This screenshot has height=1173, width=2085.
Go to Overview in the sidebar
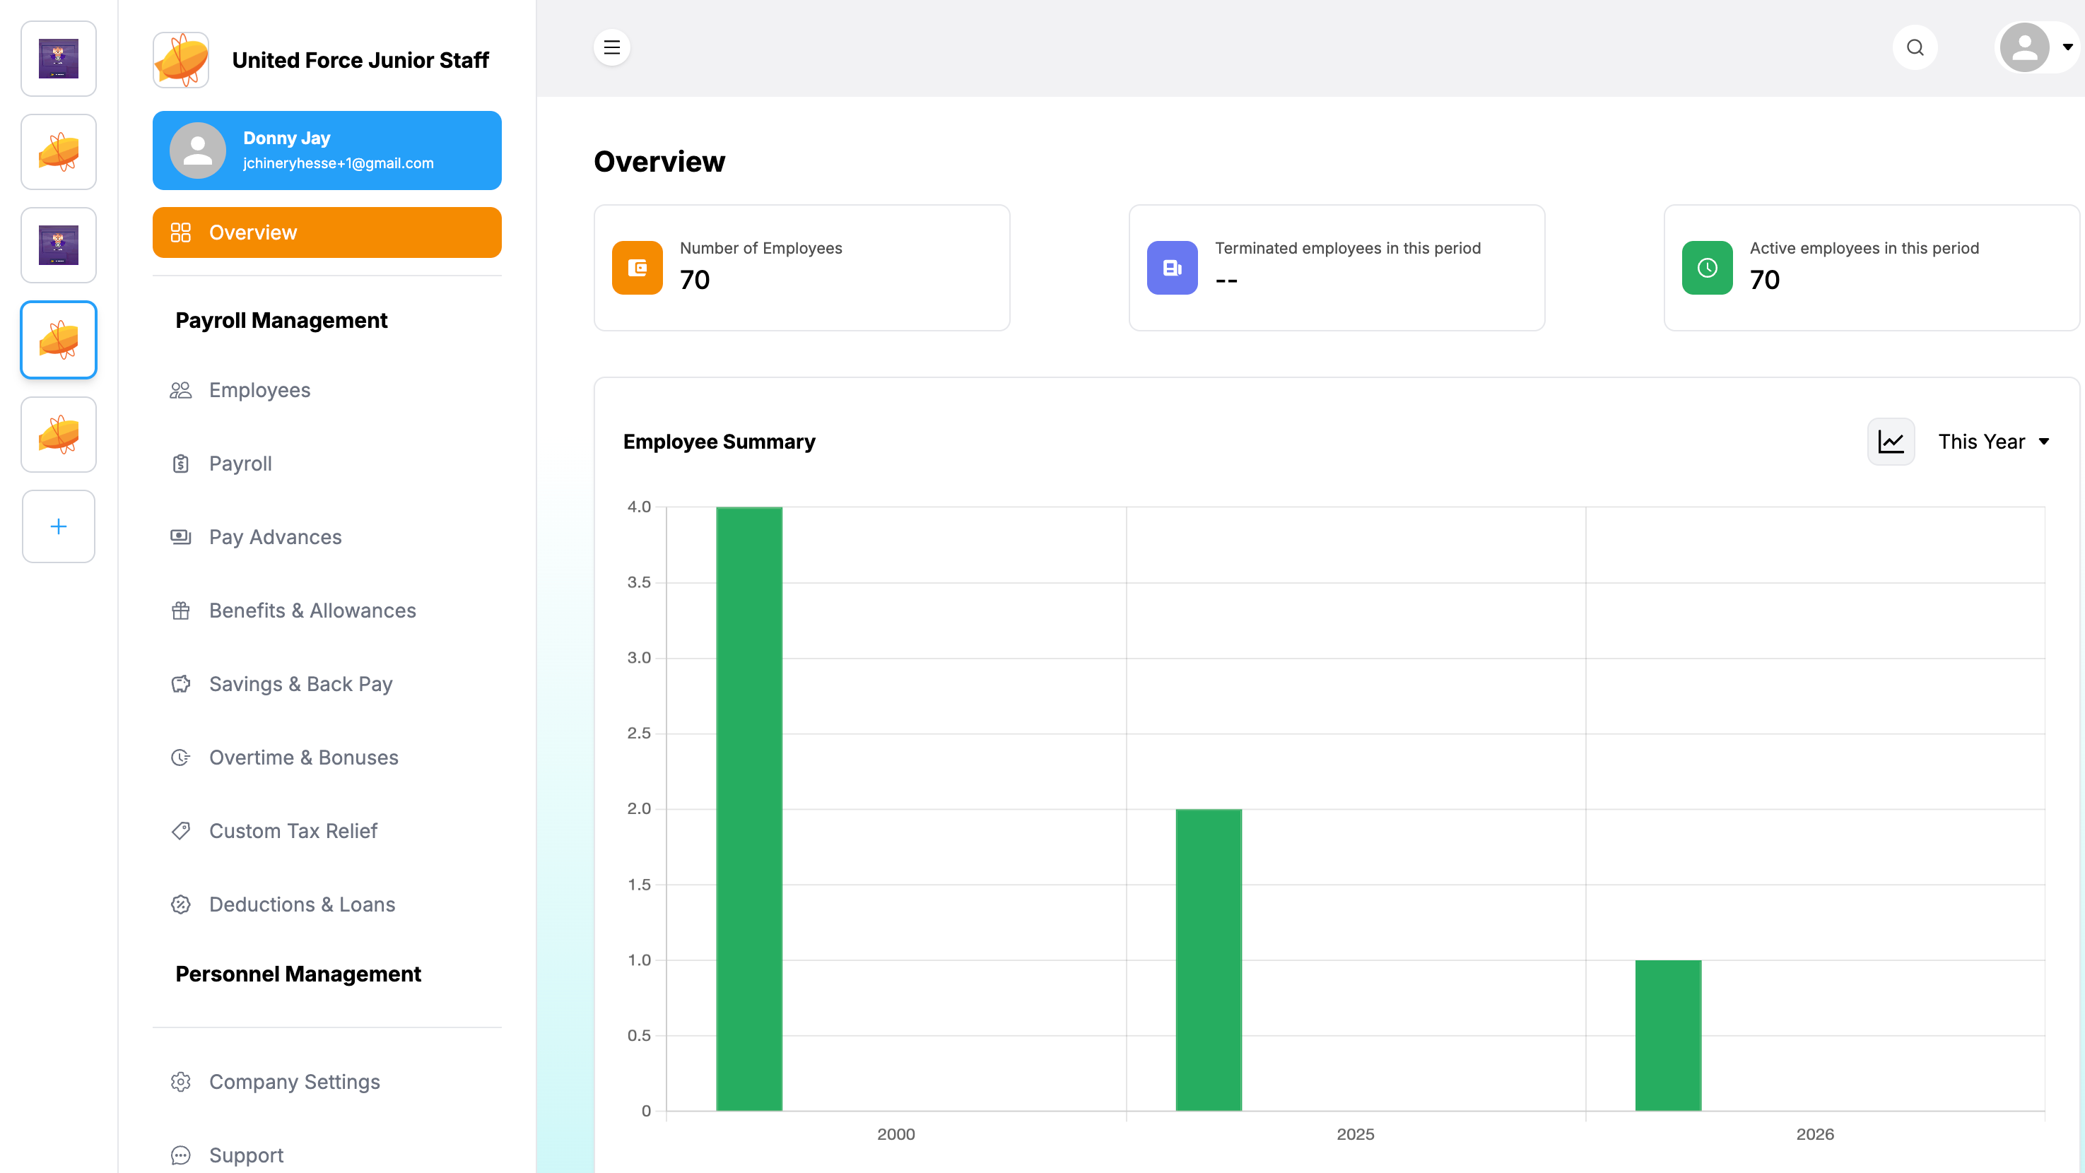point(327,233)
